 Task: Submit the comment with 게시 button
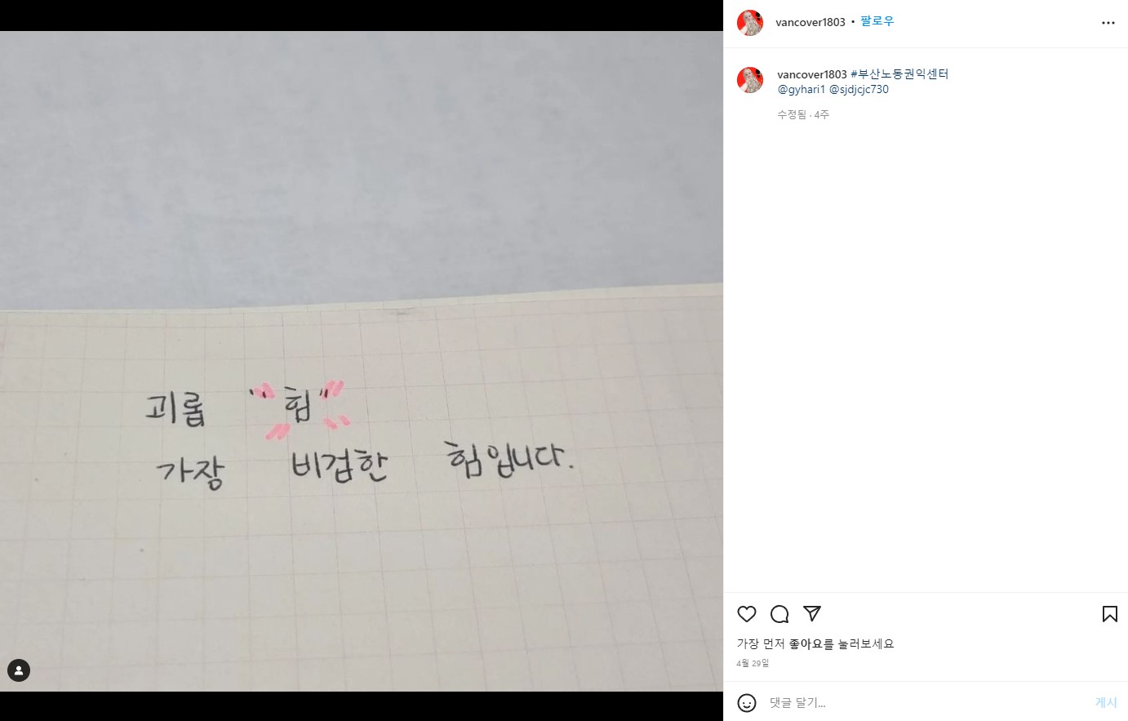coord(1106,702)
